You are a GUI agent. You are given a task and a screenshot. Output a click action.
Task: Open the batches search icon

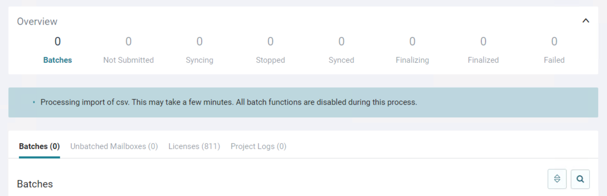click(580, 179)
